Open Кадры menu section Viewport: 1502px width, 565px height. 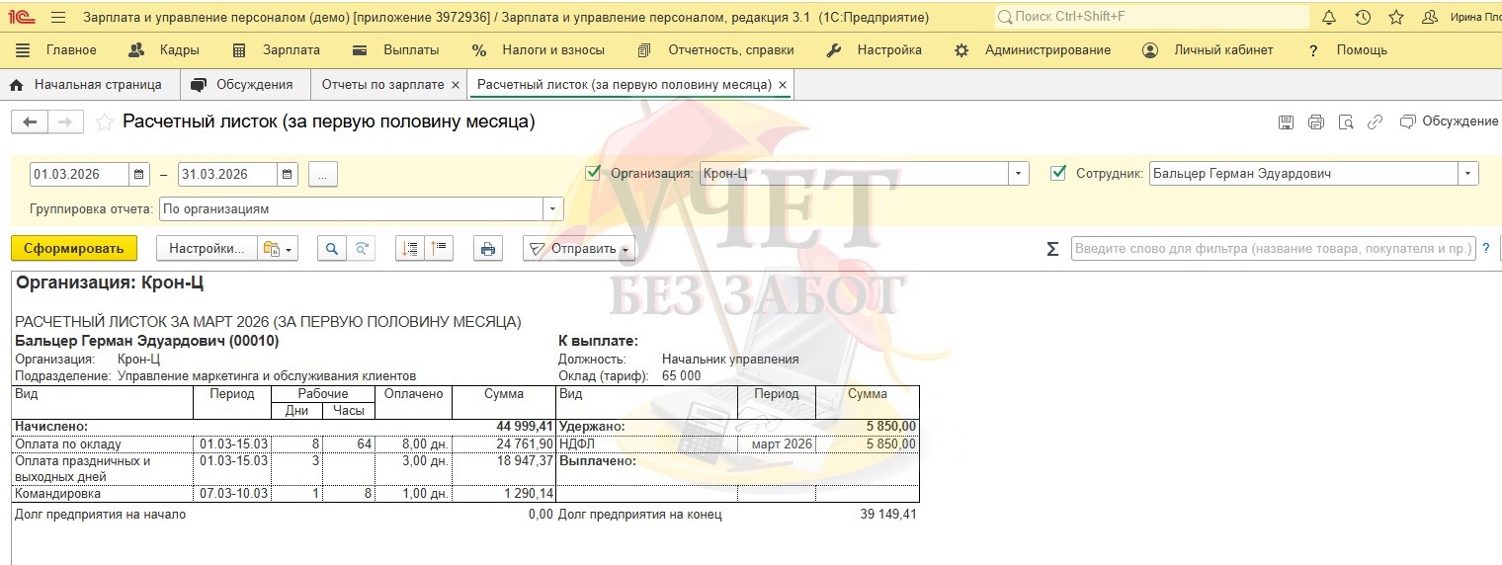[165, 50]
